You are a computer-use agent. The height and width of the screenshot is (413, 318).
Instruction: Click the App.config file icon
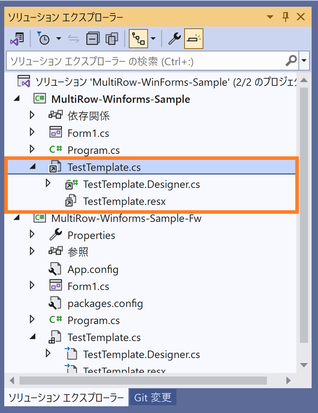[55, 269]
